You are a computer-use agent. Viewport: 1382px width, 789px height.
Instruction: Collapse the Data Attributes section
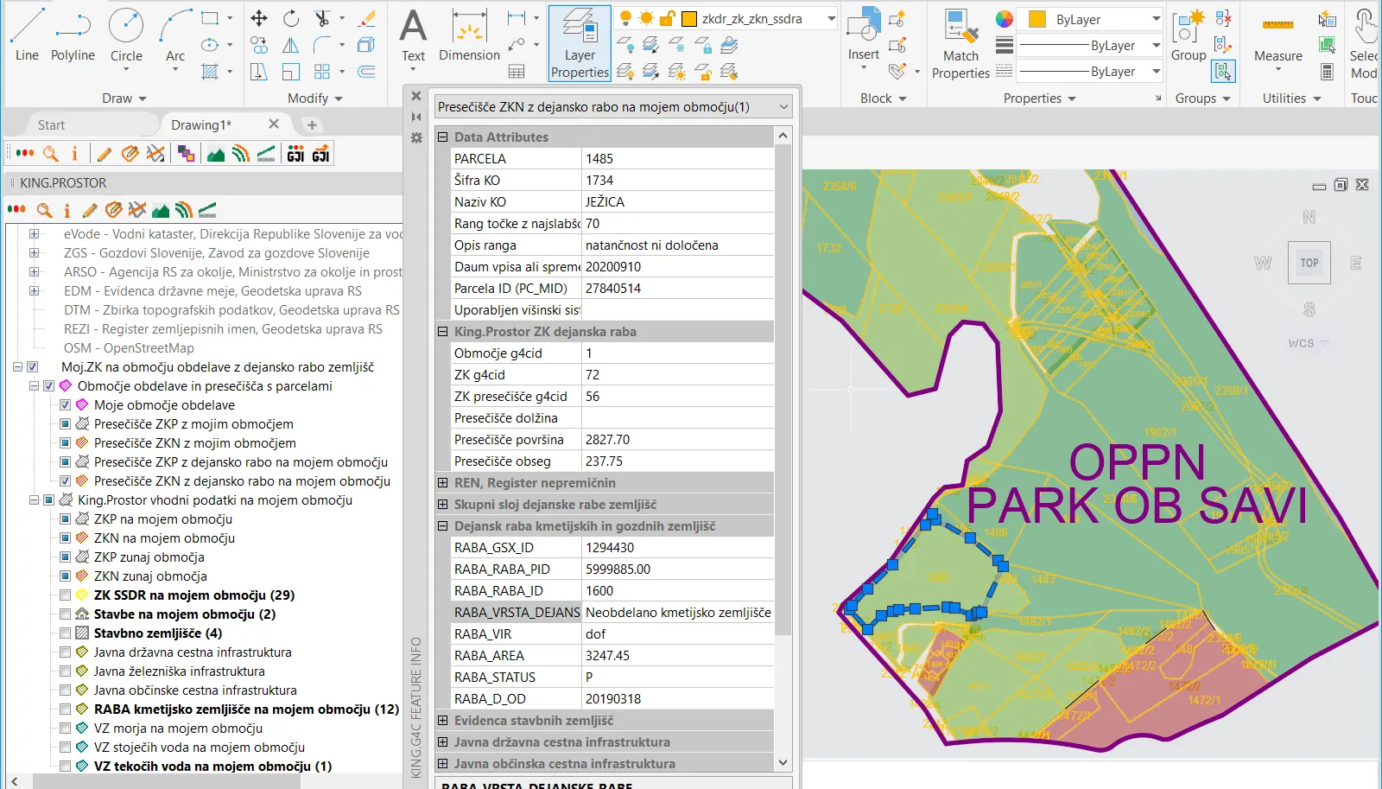point(442,137)
